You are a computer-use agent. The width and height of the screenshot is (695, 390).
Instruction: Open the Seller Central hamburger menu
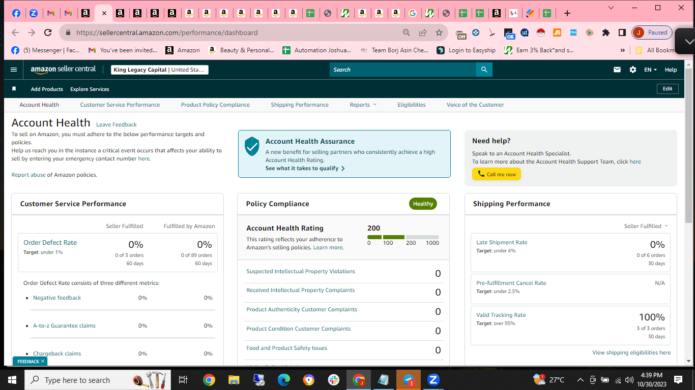pyautogui.click(x=14, y=70)
